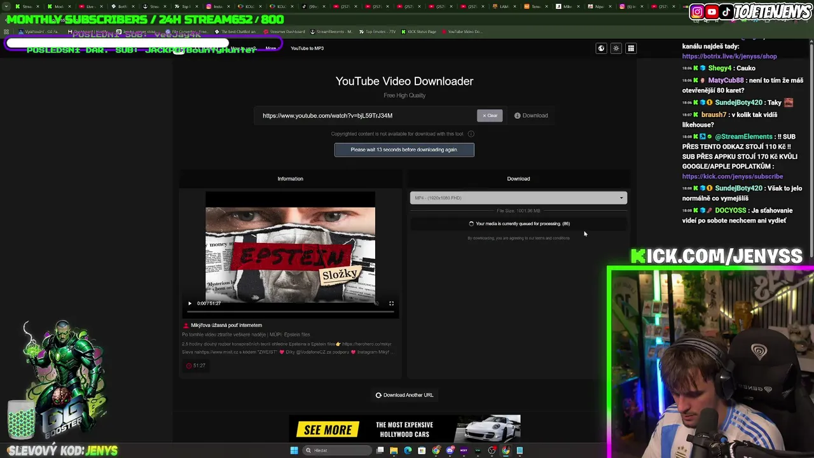Click username braush7 in chat
This screenshot has width=814, height=458.
click(714, 114)
